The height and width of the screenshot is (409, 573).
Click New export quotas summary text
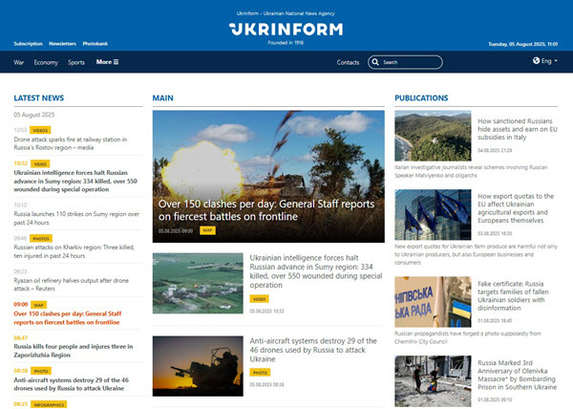point(476,254)
